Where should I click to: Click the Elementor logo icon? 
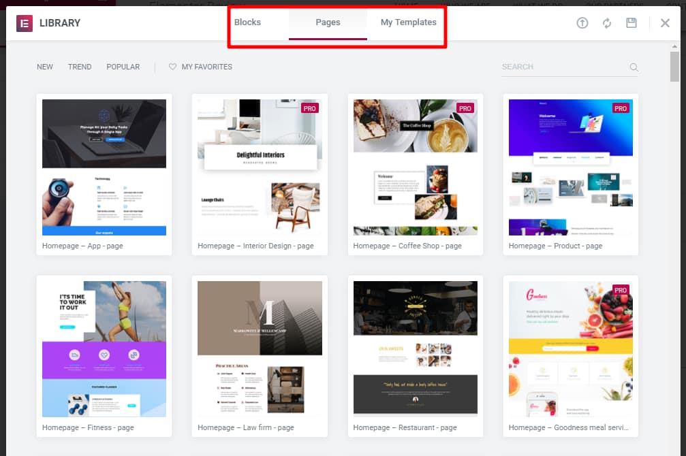coord(25,23)
